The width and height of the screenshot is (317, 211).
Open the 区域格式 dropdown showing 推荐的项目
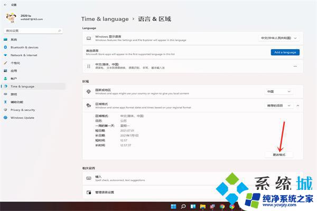pyautogui.click(x=278, y=105)
